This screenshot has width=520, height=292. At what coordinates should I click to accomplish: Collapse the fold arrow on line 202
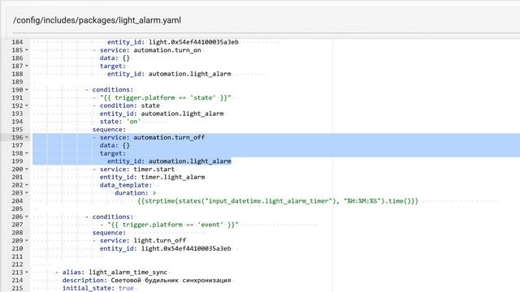click(27, 185)
